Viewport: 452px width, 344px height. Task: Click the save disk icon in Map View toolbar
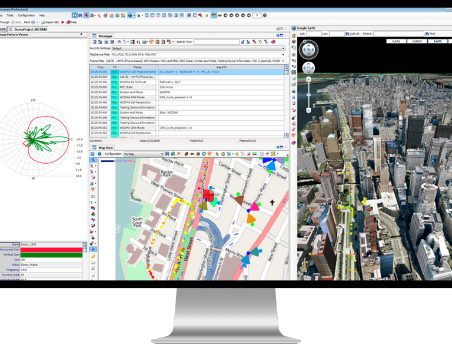[167, 154]
